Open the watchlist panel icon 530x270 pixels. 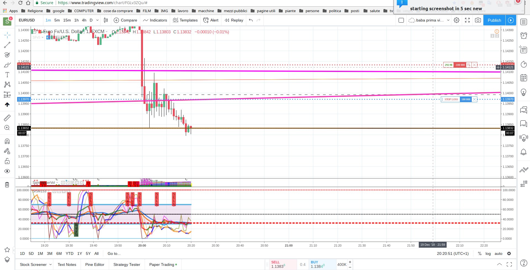524,22
